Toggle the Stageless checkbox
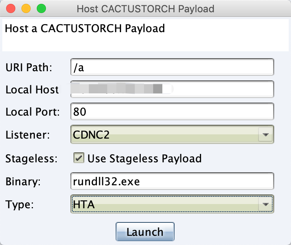The image size is (291, 245). [79, 158]
